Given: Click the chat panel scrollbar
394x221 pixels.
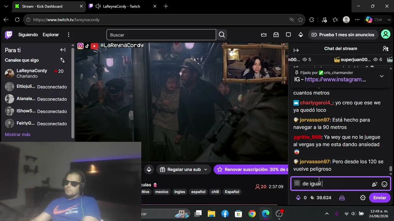Looking at the screenshot, I should click(x=391, y=169).
